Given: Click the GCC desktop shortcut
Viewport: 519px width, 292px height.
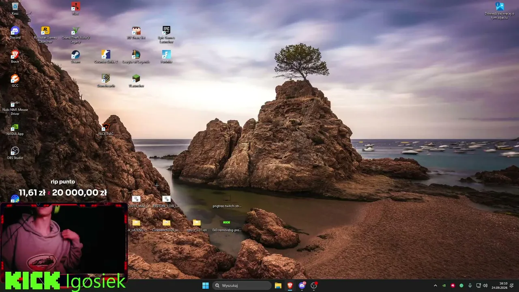Looking at the screenshot, I should [x=15, y=81].
